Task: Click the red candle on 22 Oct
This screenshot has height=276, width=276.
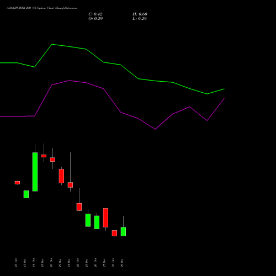Action: [x=79, y=207]
